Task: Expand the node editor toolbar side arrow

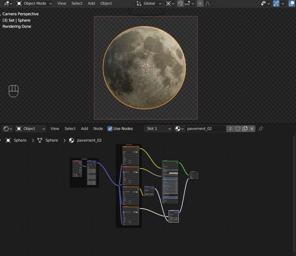Action: coord(1,140)
